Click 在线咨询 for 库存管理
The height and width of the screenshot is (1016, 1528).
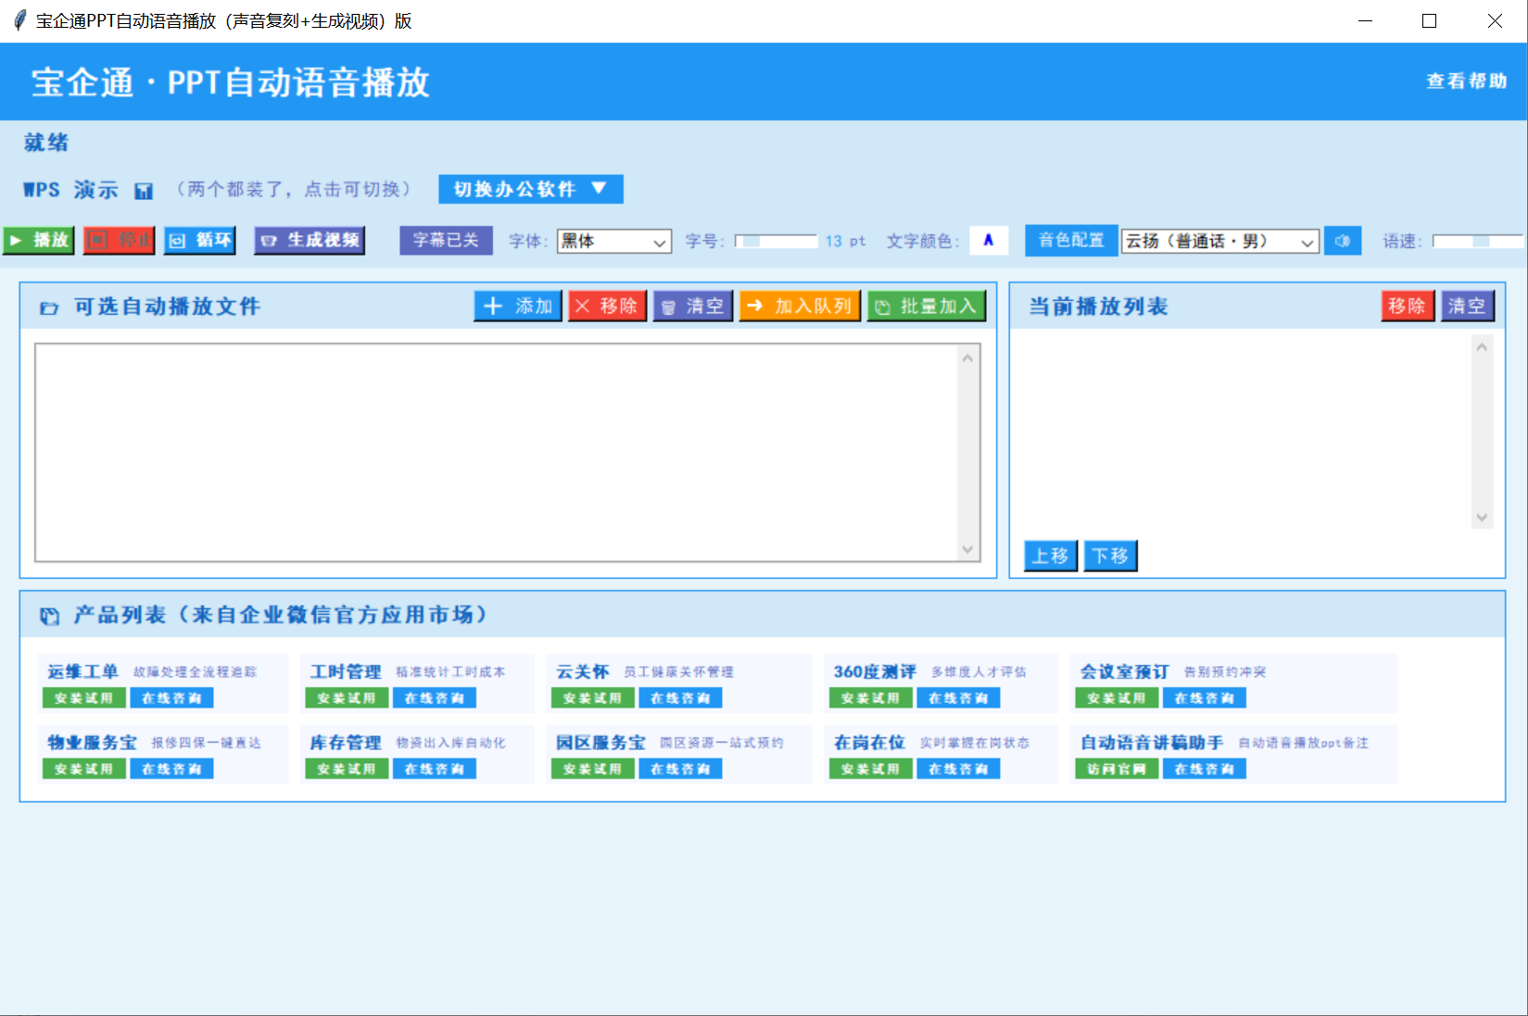point(435,769)
